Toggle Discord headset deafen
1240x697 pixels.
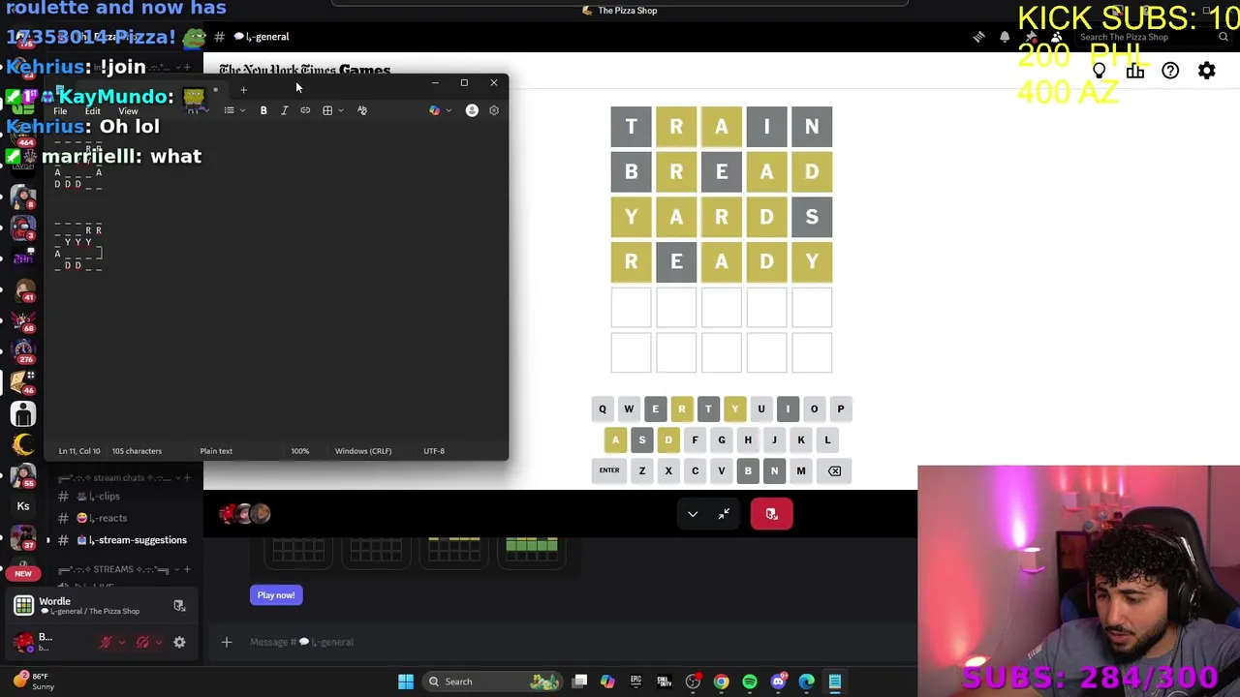[142, 642]
